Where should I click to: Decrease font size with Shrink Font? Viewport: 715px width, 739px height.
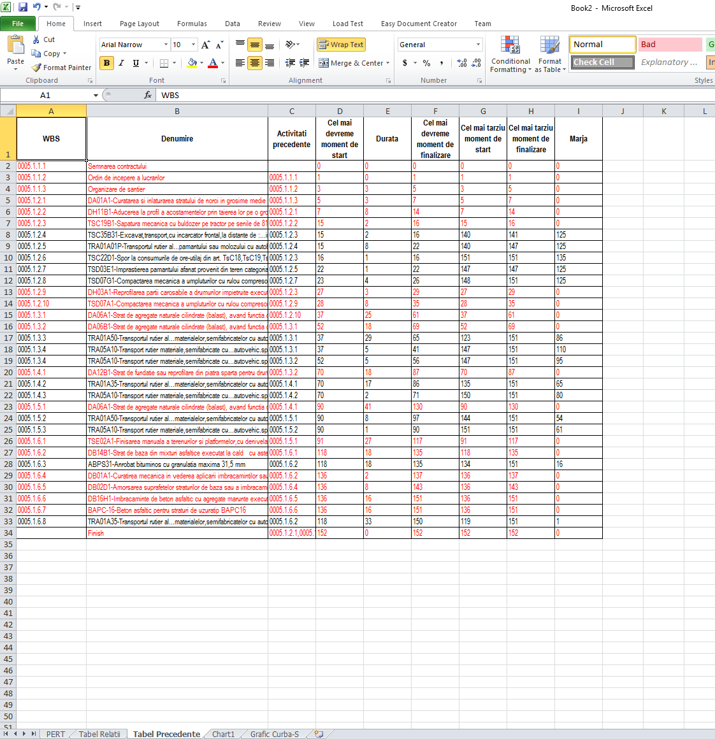[219, 45]
